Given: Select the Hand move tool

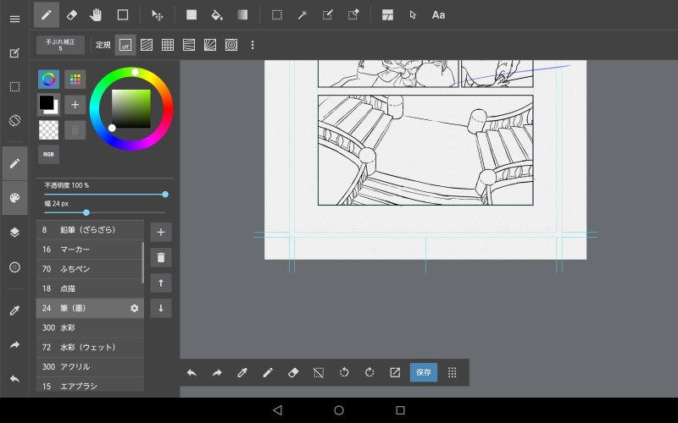Looking at the screenshot, I should [x=97, y=14].
